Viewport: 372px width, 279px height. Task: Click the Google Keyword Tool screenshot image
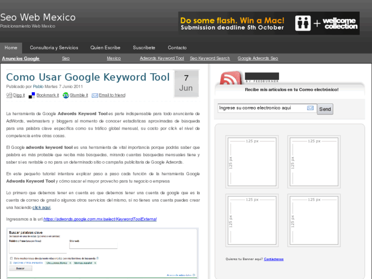(x=102, y=253)
